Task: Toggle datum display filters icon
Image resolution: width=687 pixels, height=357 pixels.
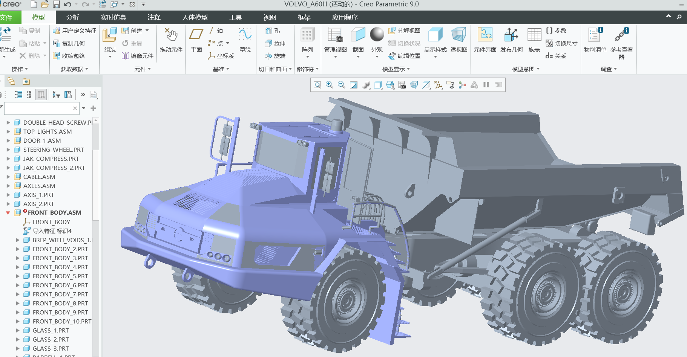Action: point(438,85)
